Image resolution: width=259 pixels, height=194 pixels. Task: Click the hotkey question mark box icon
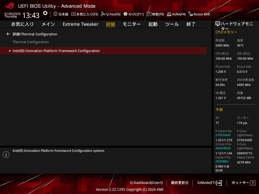[252, 183]
